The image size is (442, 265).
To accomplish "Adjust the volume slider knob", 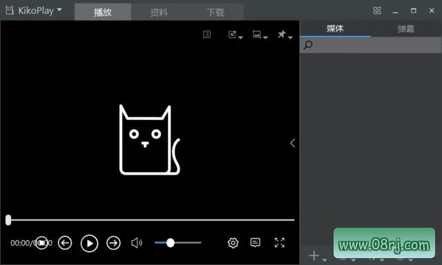I will click(x=171, y=243).
